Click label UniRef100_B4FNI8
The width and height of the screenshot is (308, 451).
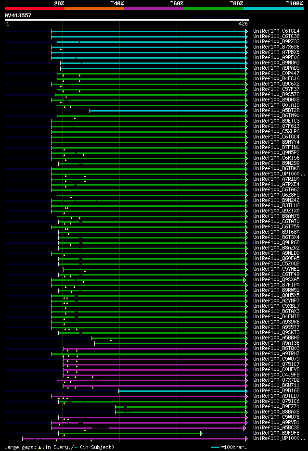(x=276, y=317)
